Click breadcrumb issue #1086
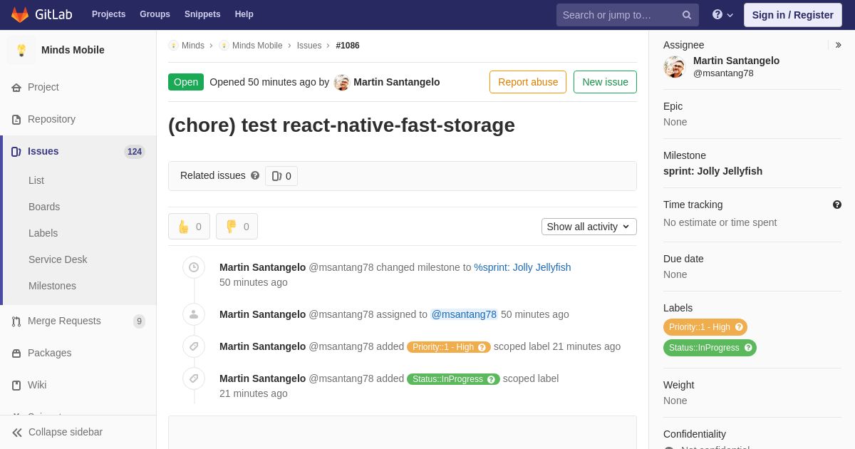 [348, 46]
